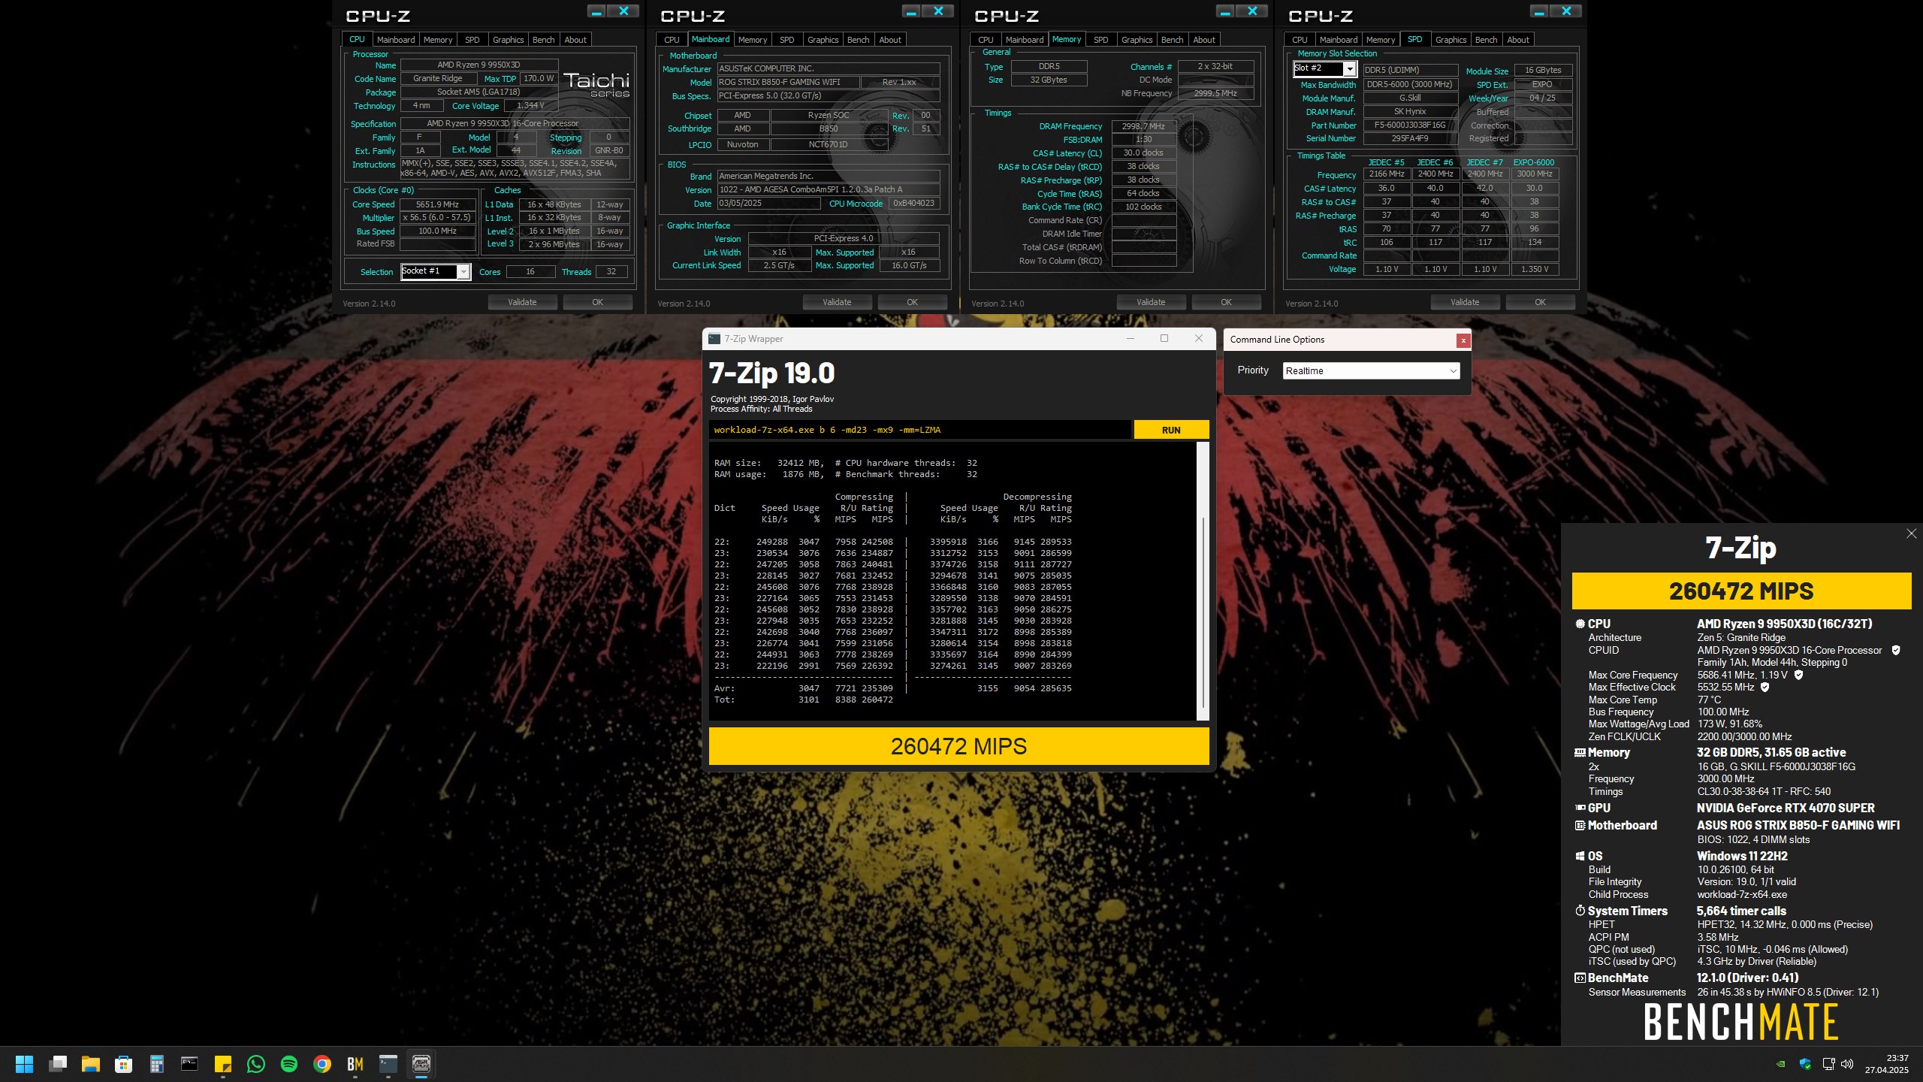Open Spotify from the taskbar
Image resolution: width=1923 pixels, height=1082 pixels.
(289, 1064)
